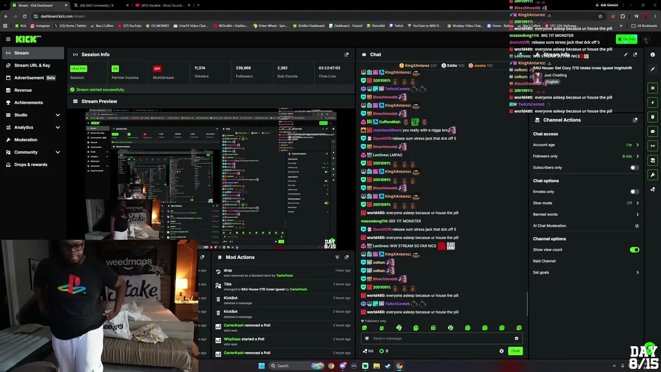Open Banned words settings chevron
Viewport: 661px width, 372px height.
(x=637, y=214)
